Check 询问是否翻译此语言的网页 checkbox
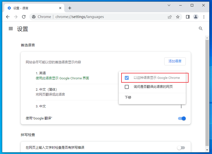Viewport: 212px width, 154px height. pyautogui.click(x=127, y=87)
